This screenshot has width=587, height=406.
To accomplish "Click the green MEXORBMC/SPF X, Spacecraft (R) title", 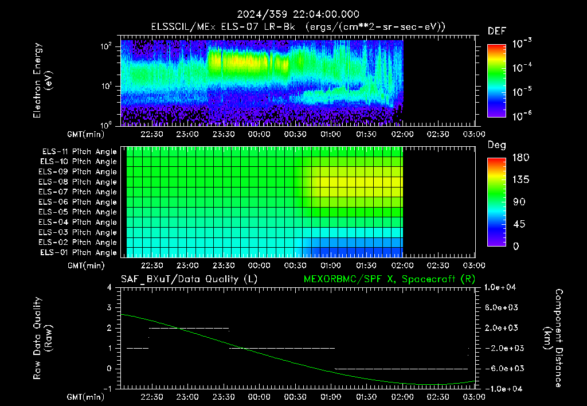I will 389,279.
